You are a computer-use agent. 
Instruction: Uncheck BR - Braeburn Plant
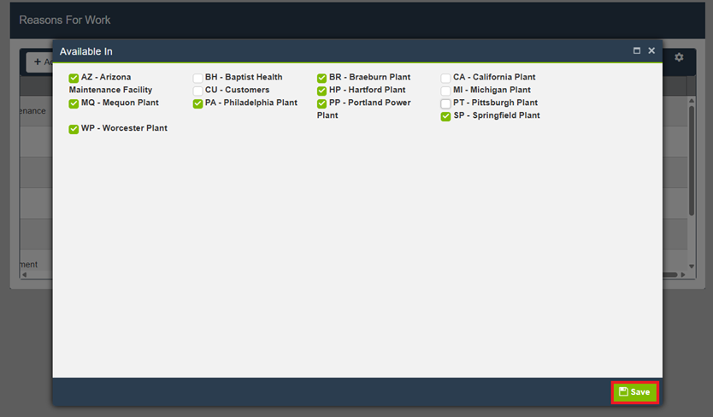coord(322,78)
